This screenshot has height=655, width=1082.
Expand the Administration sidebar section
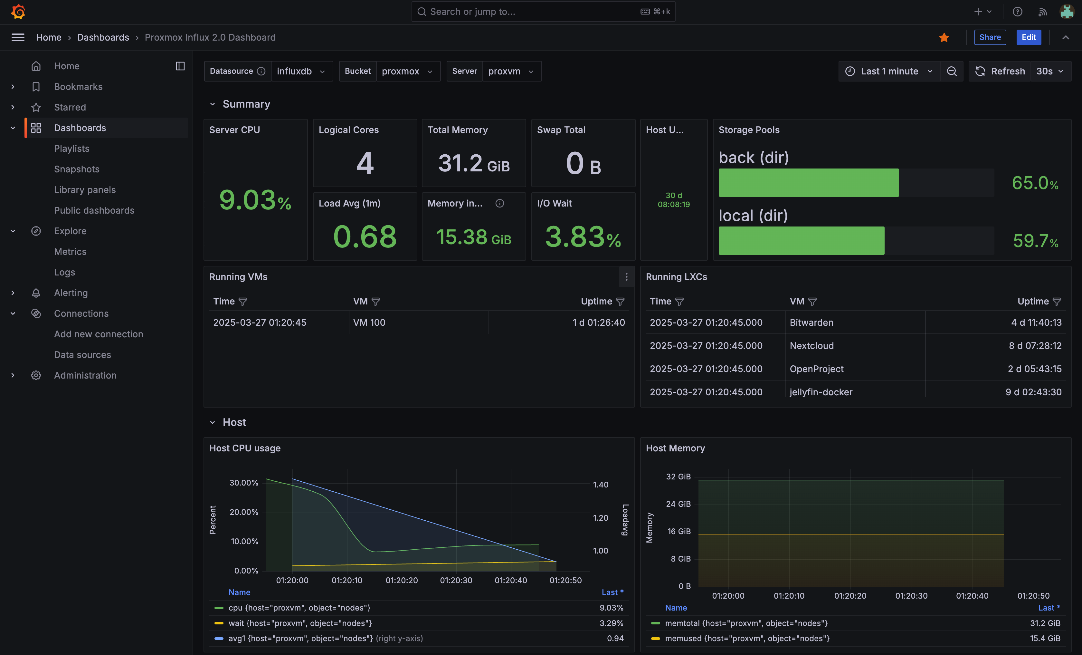(x=13, y=376)
